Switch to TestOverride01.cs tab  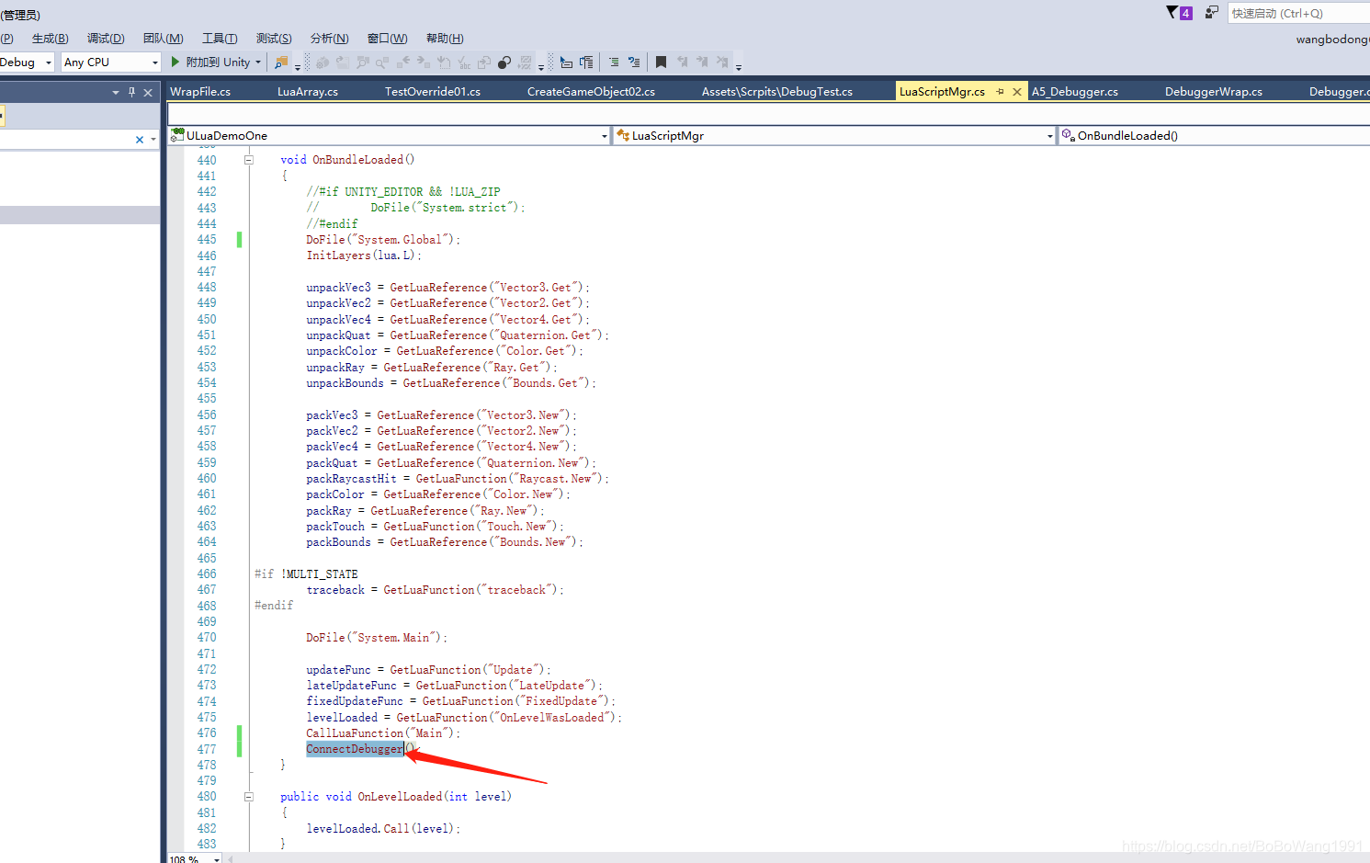pyautogui.click(x=433, y=91)
